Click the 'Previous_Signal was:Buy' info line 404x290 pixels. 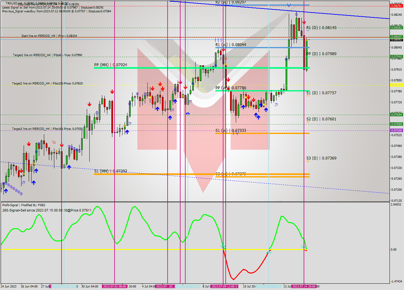click(56, 11)
